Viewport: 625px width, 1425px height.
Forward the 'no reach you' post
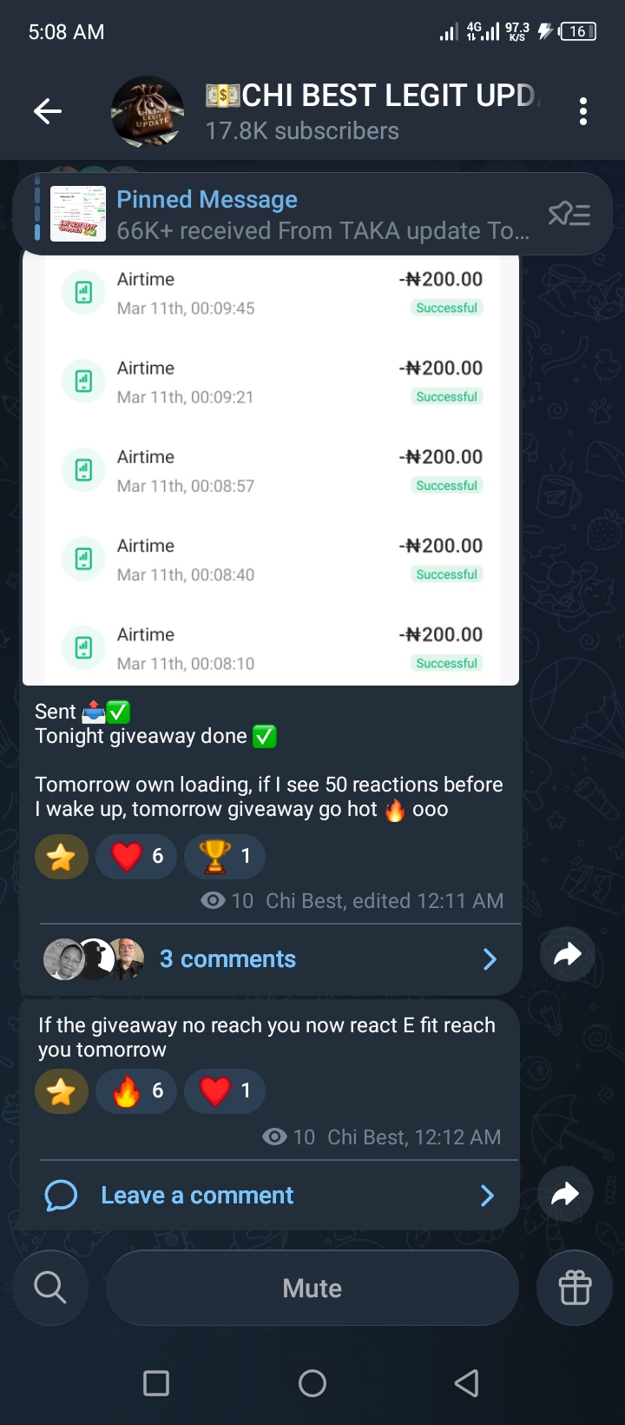(565, 1195)
